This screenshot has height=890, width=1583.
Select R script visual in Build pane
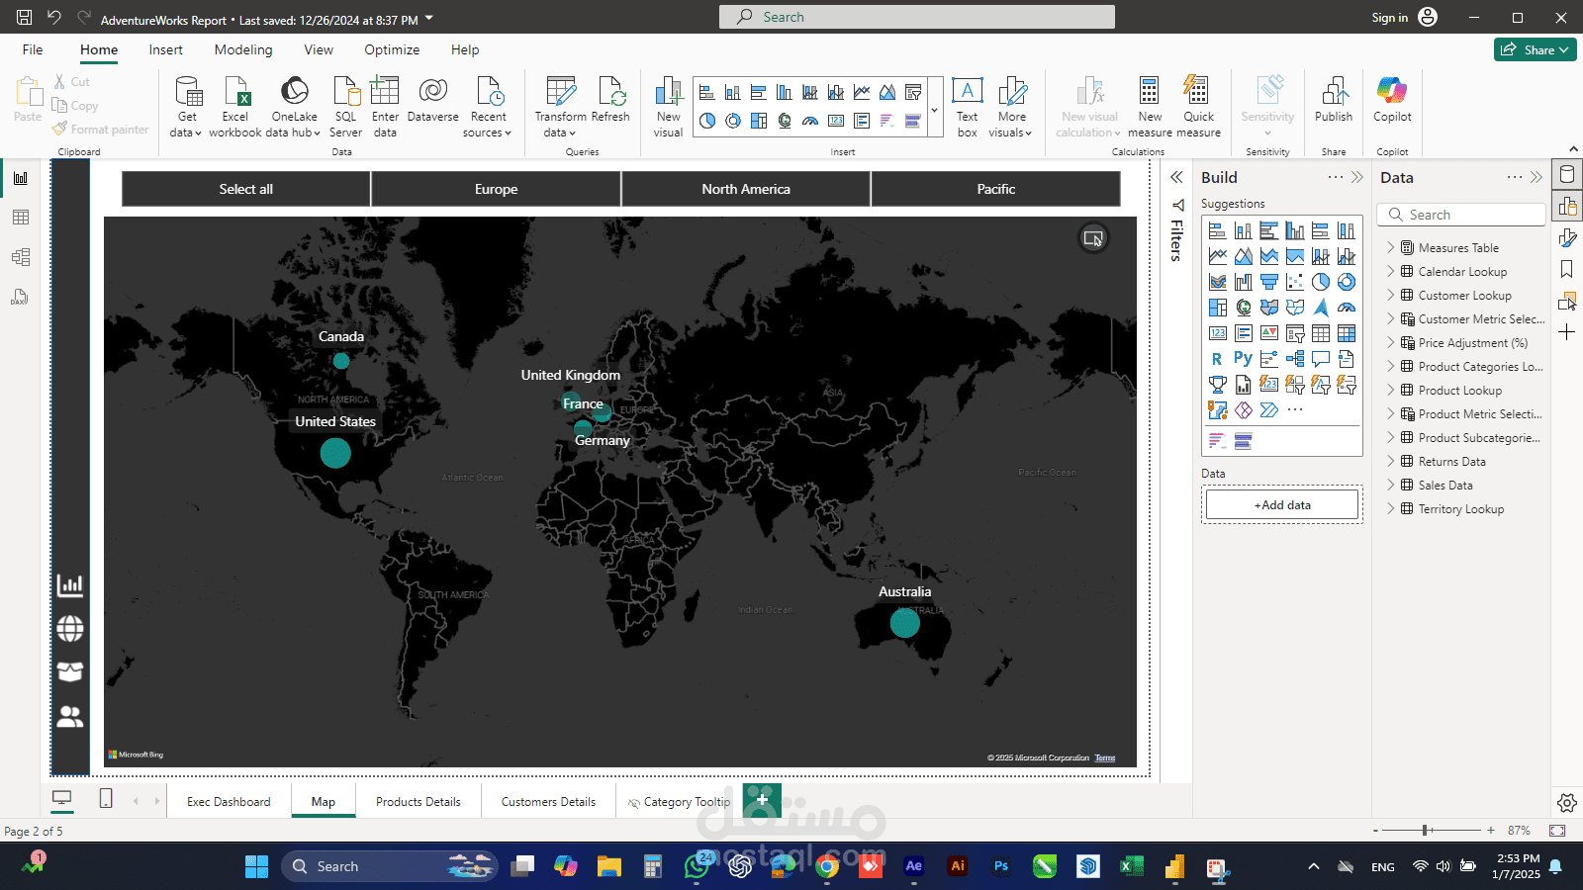1217,359
